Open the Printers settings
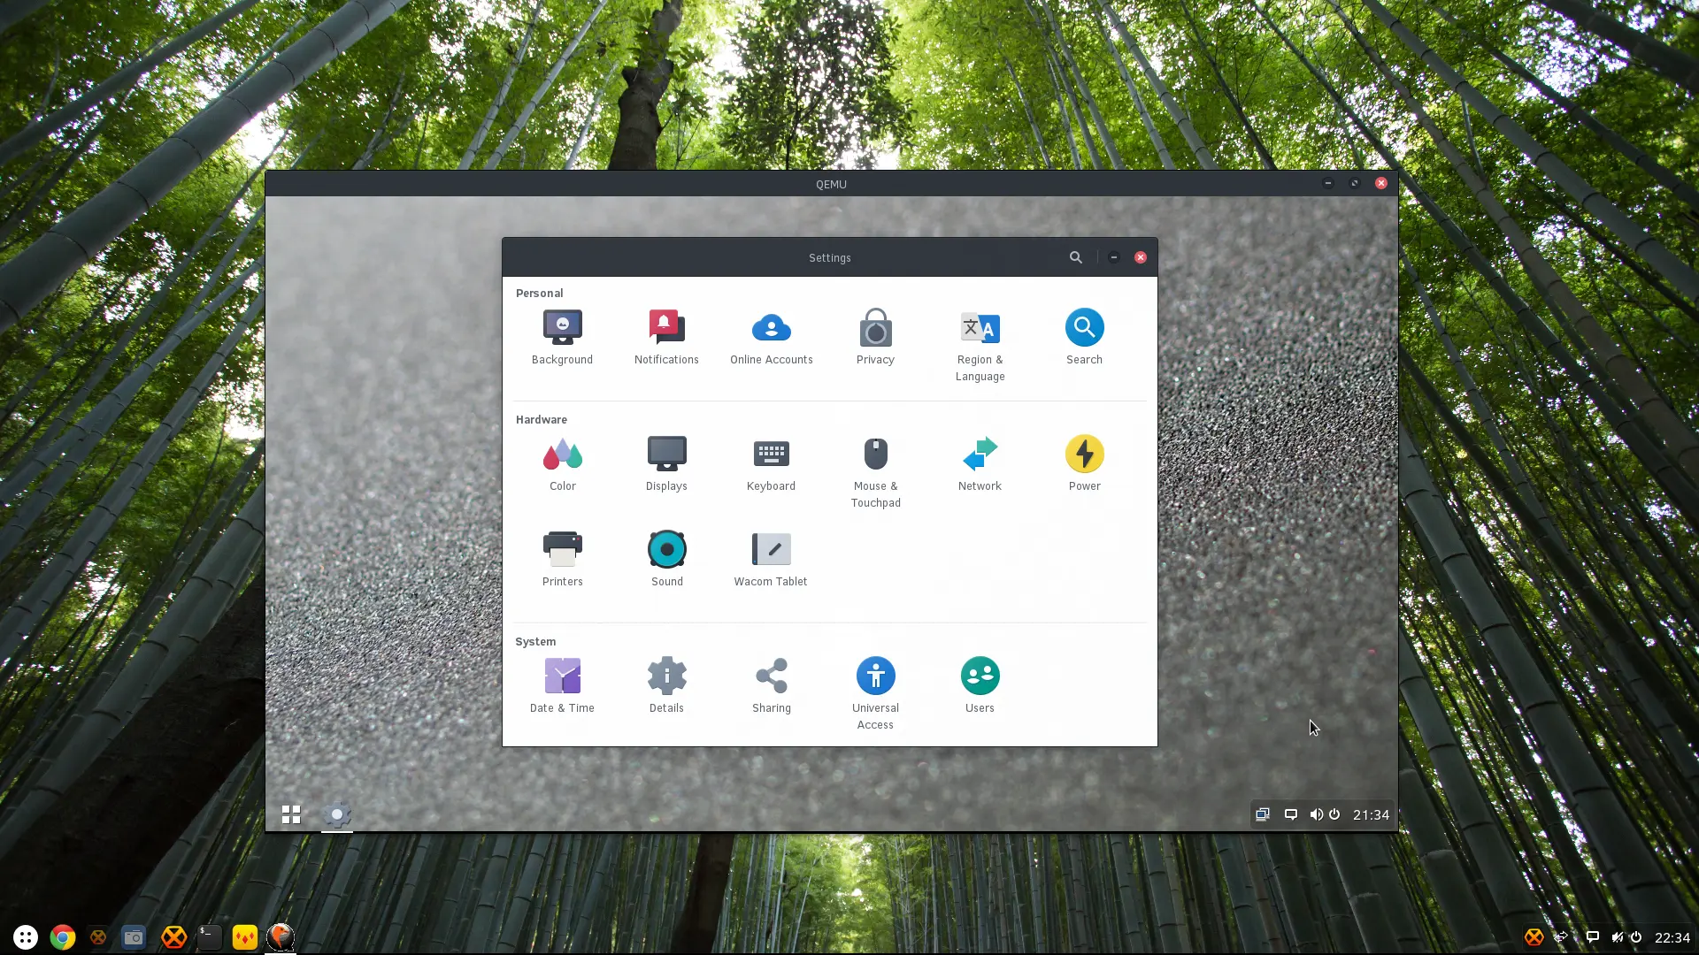Screen dimensions: 1699x955 562,560
